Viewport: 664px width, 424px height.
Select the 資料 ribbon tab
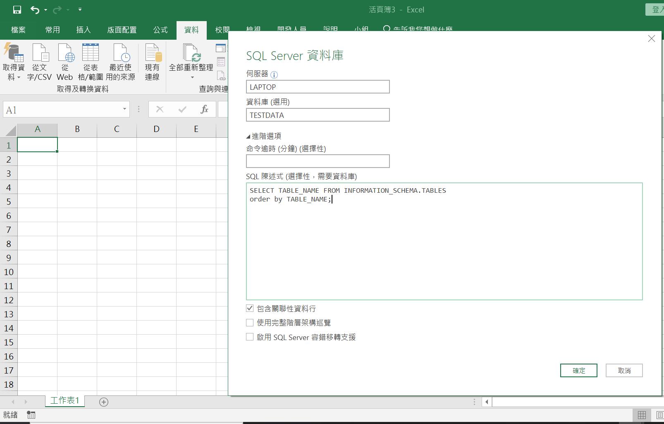click(191, 30)
